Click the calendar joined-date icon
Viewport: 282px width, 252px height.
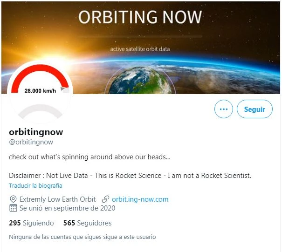(x=13, y=208)
